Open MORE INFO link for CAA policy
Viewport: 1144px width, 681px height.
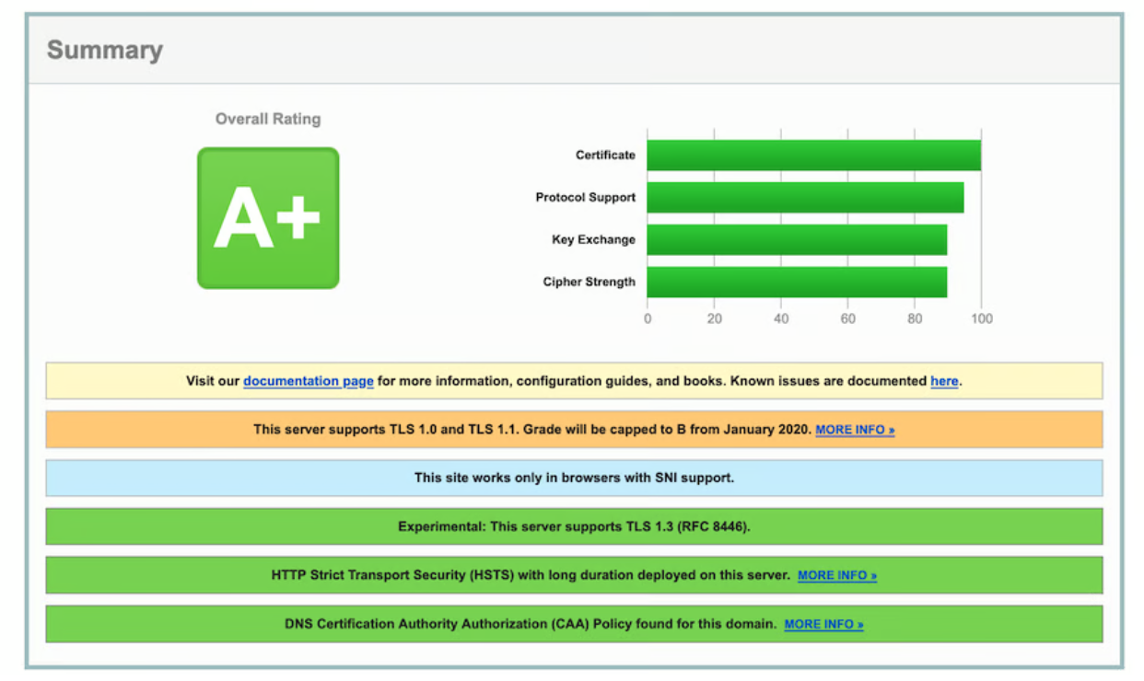pos(823,624)
